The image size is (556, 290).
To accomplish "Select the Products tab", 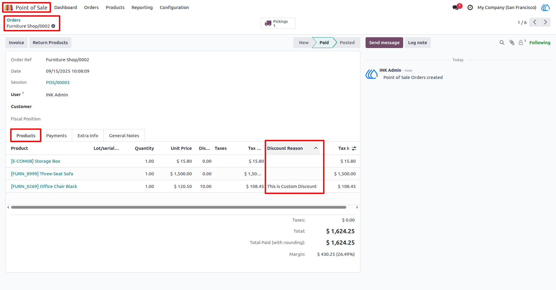I will point(26,136).
